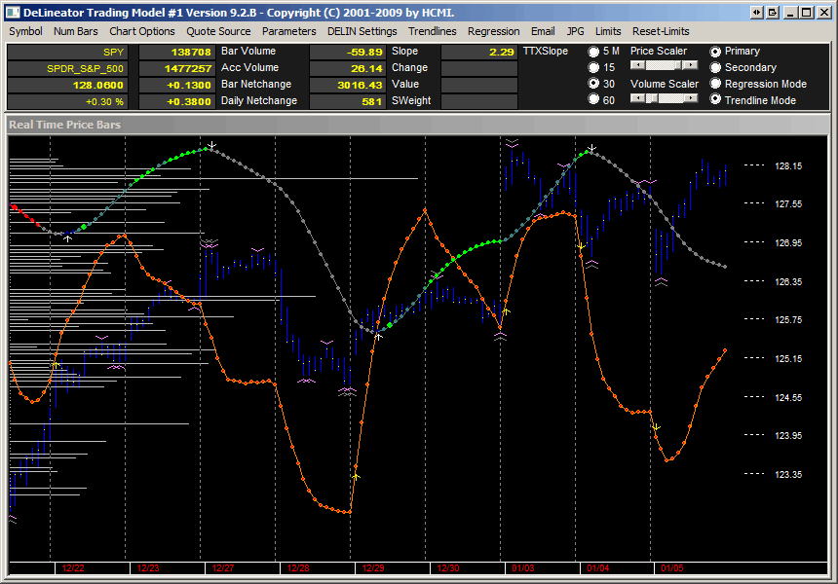Viewport: 838px width, 584px height.
Task: Click the JPG export menu item
Action: [576, 31]
